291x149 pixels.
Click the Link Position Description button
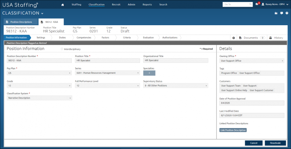point(233,130)
